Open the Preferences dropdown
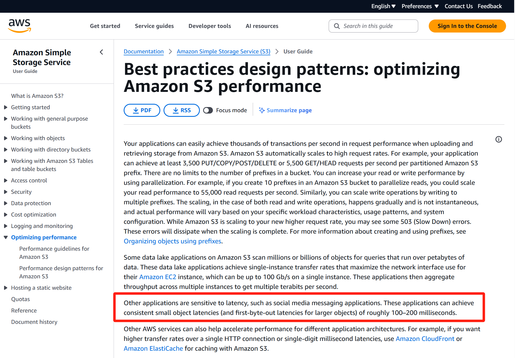515x358 pixels. click(x=420, y=6)
